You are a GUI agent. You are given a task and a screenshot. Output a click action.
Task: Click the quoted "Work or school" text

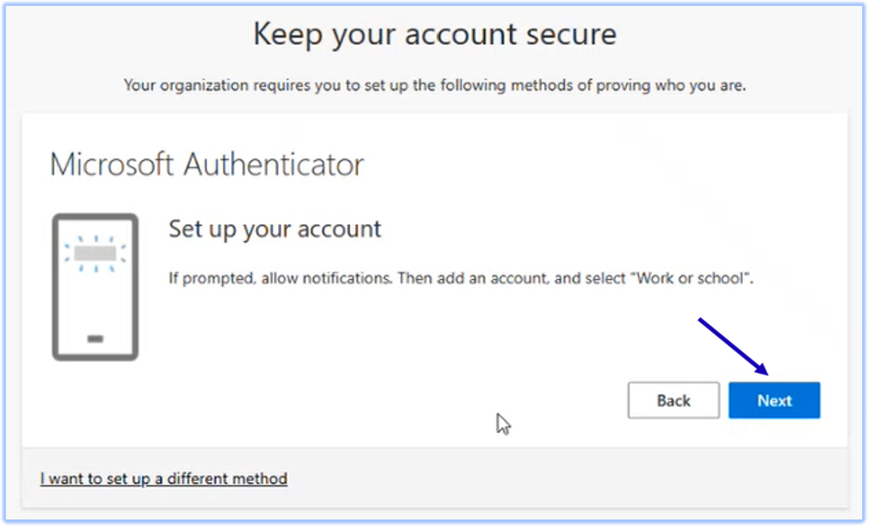tap(694, 278)
